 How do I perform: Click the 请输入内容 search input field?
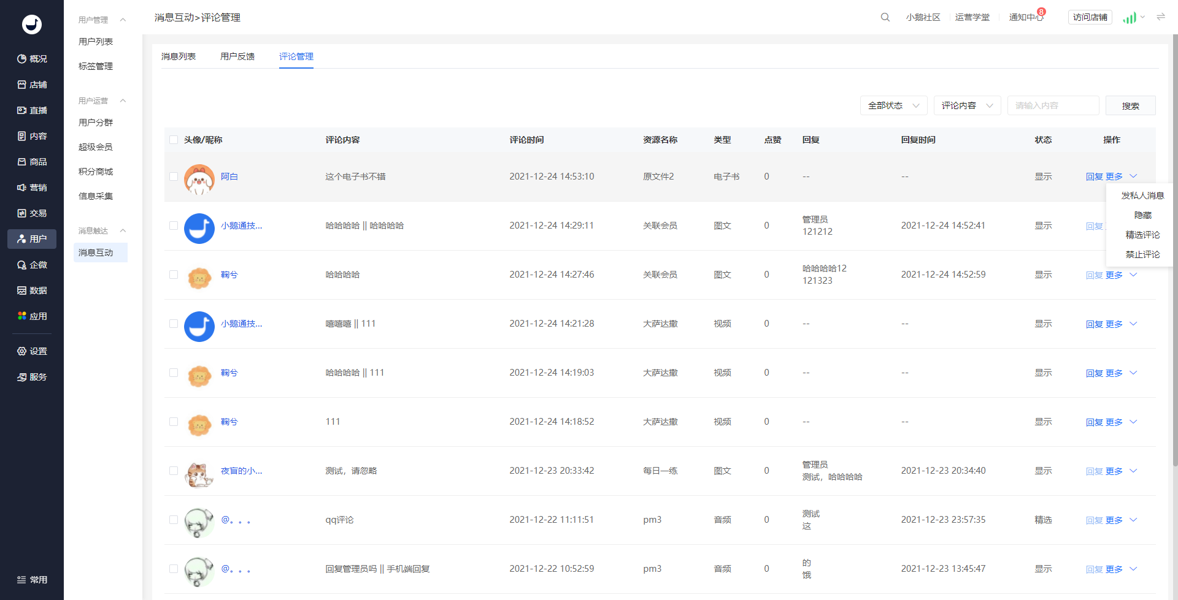1053,105
